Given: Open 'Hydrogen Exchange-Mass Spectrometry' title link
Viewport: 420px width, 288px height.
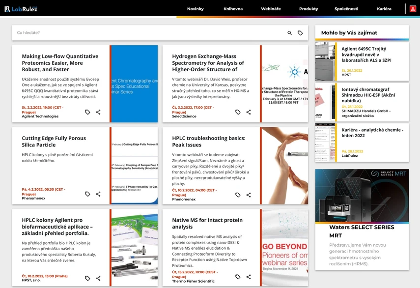Looking at the screenshot, I should (x=208, y=63).
